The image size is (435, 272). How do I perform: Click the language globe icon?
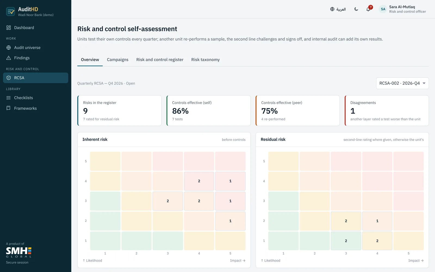(332, 9)
